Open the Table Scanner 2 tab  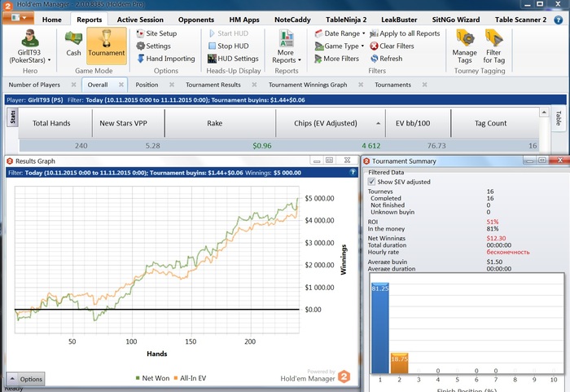click(x=520, y=20)
